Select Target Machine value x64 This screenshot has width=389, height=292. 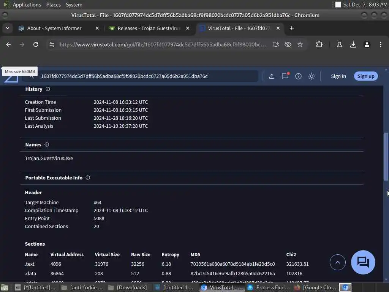click(x=98, y=203)
